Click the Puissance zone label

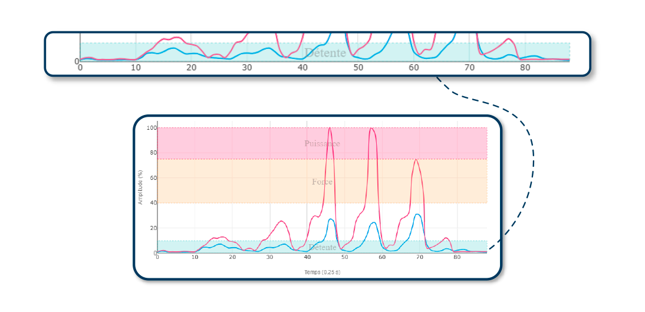click(322, 143)
